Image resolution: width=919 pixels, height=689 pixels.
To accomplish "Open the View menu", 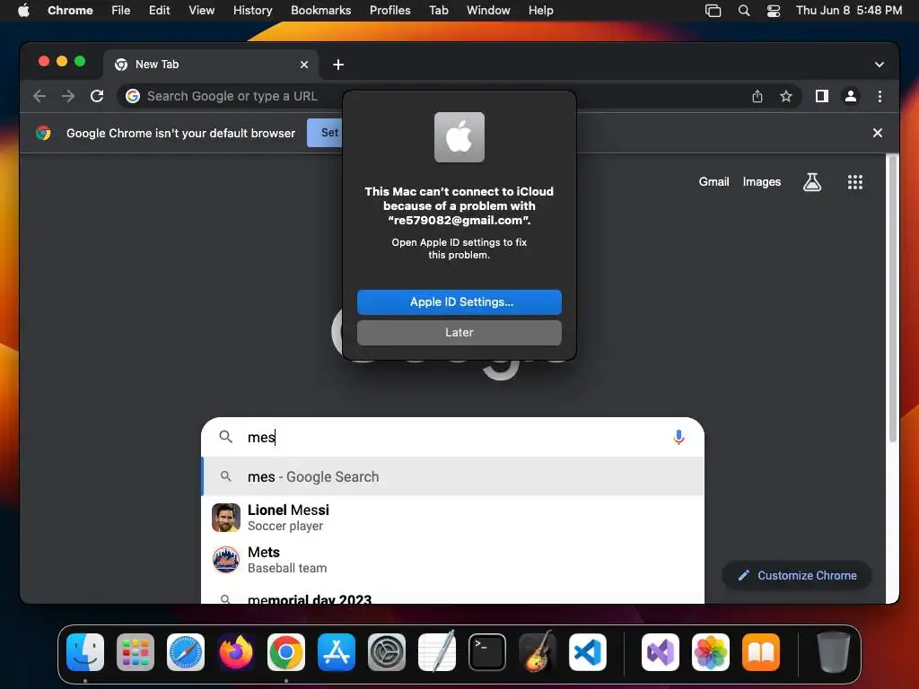I will point(201,11).
